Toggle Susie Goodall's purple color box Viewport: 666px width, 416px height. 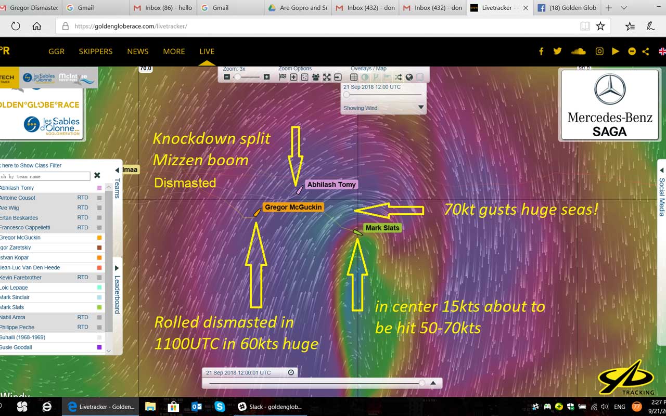click(x=99, y=347)
